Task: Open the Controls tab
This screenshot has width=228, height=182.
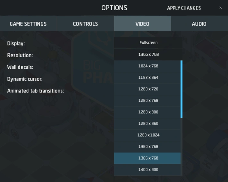Action: [85, 24]
